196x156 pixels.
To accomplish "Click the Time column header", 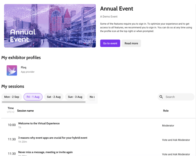I will [x=11, y=108].
